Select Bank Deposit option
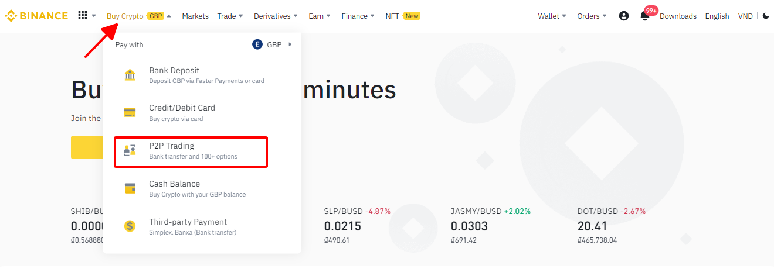774x279 pixels. point(202,75)
